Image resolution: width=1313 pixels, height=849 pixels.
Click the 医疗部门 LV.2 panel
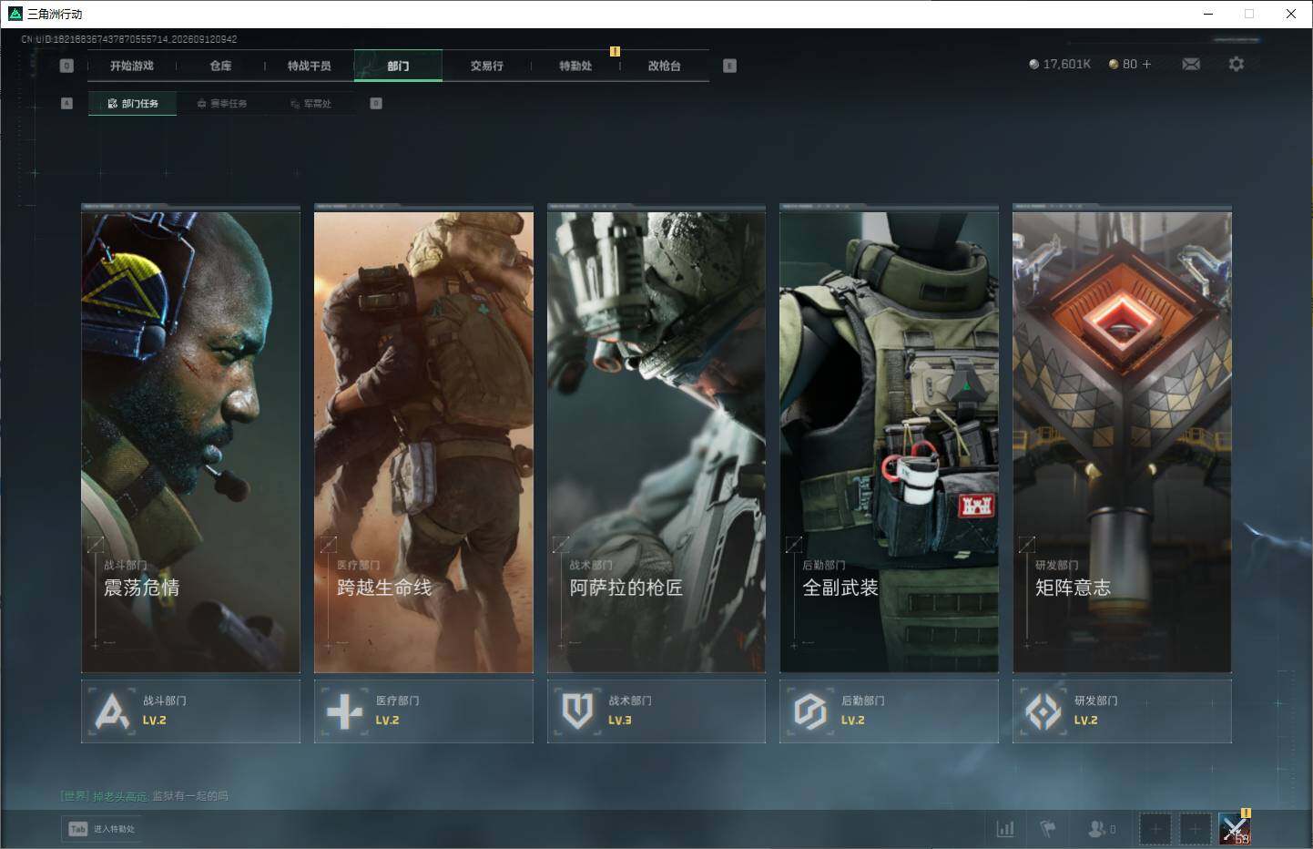pyautogui.click(x=423, y=711)
